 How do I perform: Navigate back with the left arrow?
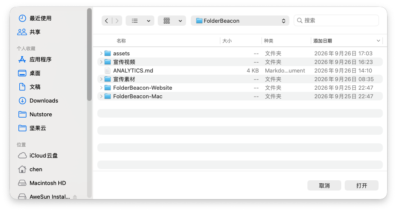[107, 21]
